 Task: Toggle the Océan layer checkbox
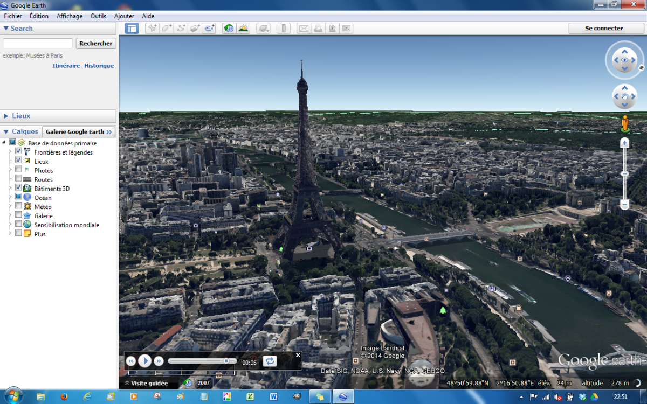click(x=18, y=197)
